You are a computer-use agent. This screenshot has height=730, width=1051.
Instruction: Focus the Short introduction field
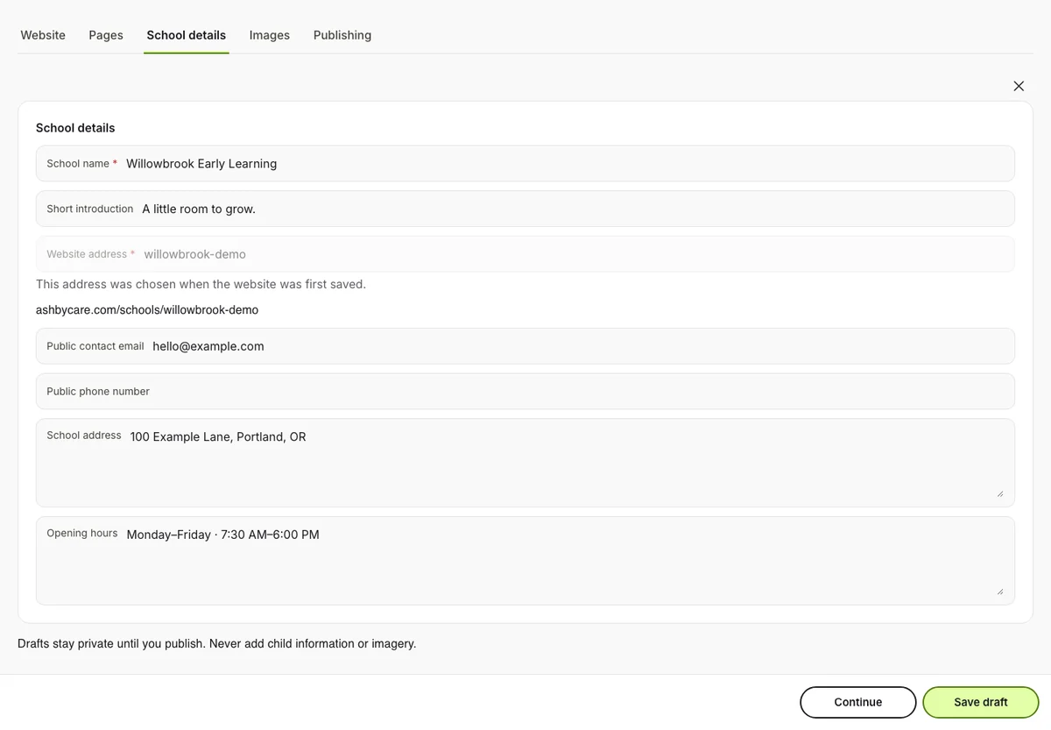point(525,209)
